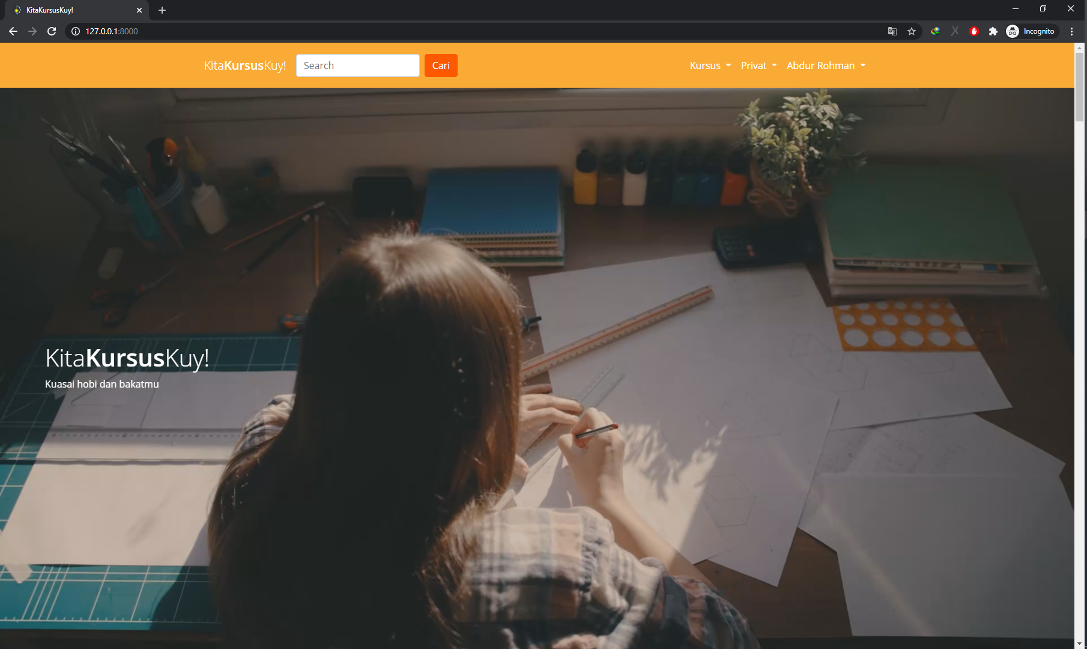This screenshot has height=649, width=1087.
Task: Open a new browser tab
Action: (162, 10)
